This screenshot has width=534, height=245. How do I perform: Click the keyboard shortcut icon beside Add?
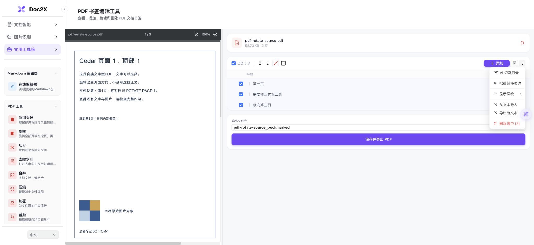[514, 63]
